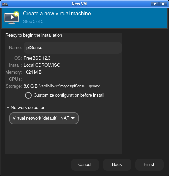Click the Create a new virtual machine heading

[57, 14]
